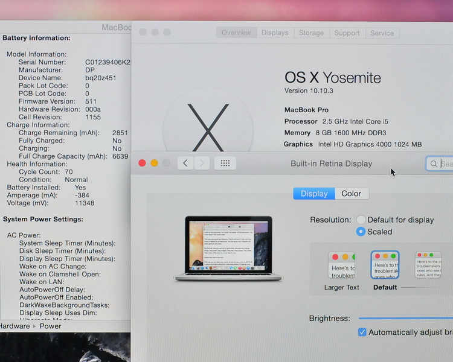Click the Full Charge Capacity value 6639
The width and height of the screenshot is (453, 362).
[120, 156]
